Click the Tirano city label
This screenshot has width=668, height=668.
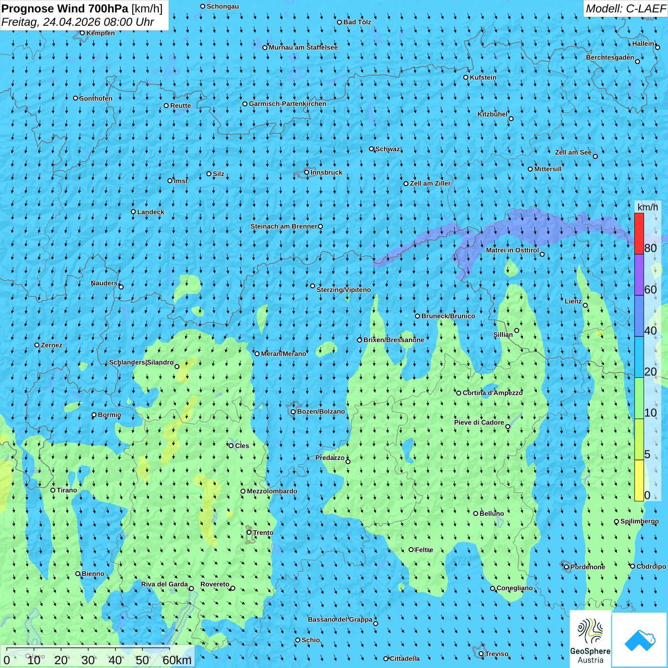[x=67, y=490]
